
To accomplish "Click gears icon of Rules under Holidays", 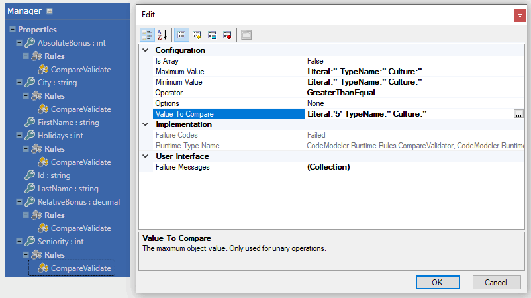I will pos(36,148).
